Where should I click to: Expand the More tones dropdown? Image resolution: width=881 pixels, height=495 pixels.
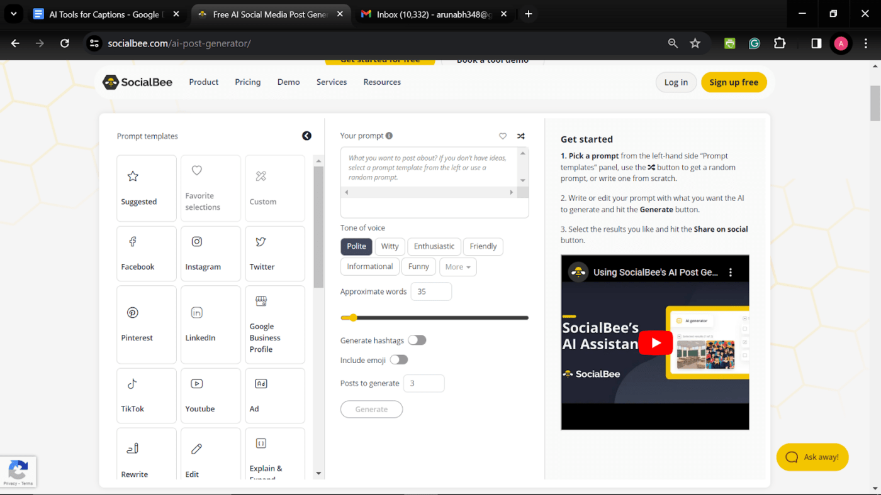pyautogui.click(x=458, y=267)
